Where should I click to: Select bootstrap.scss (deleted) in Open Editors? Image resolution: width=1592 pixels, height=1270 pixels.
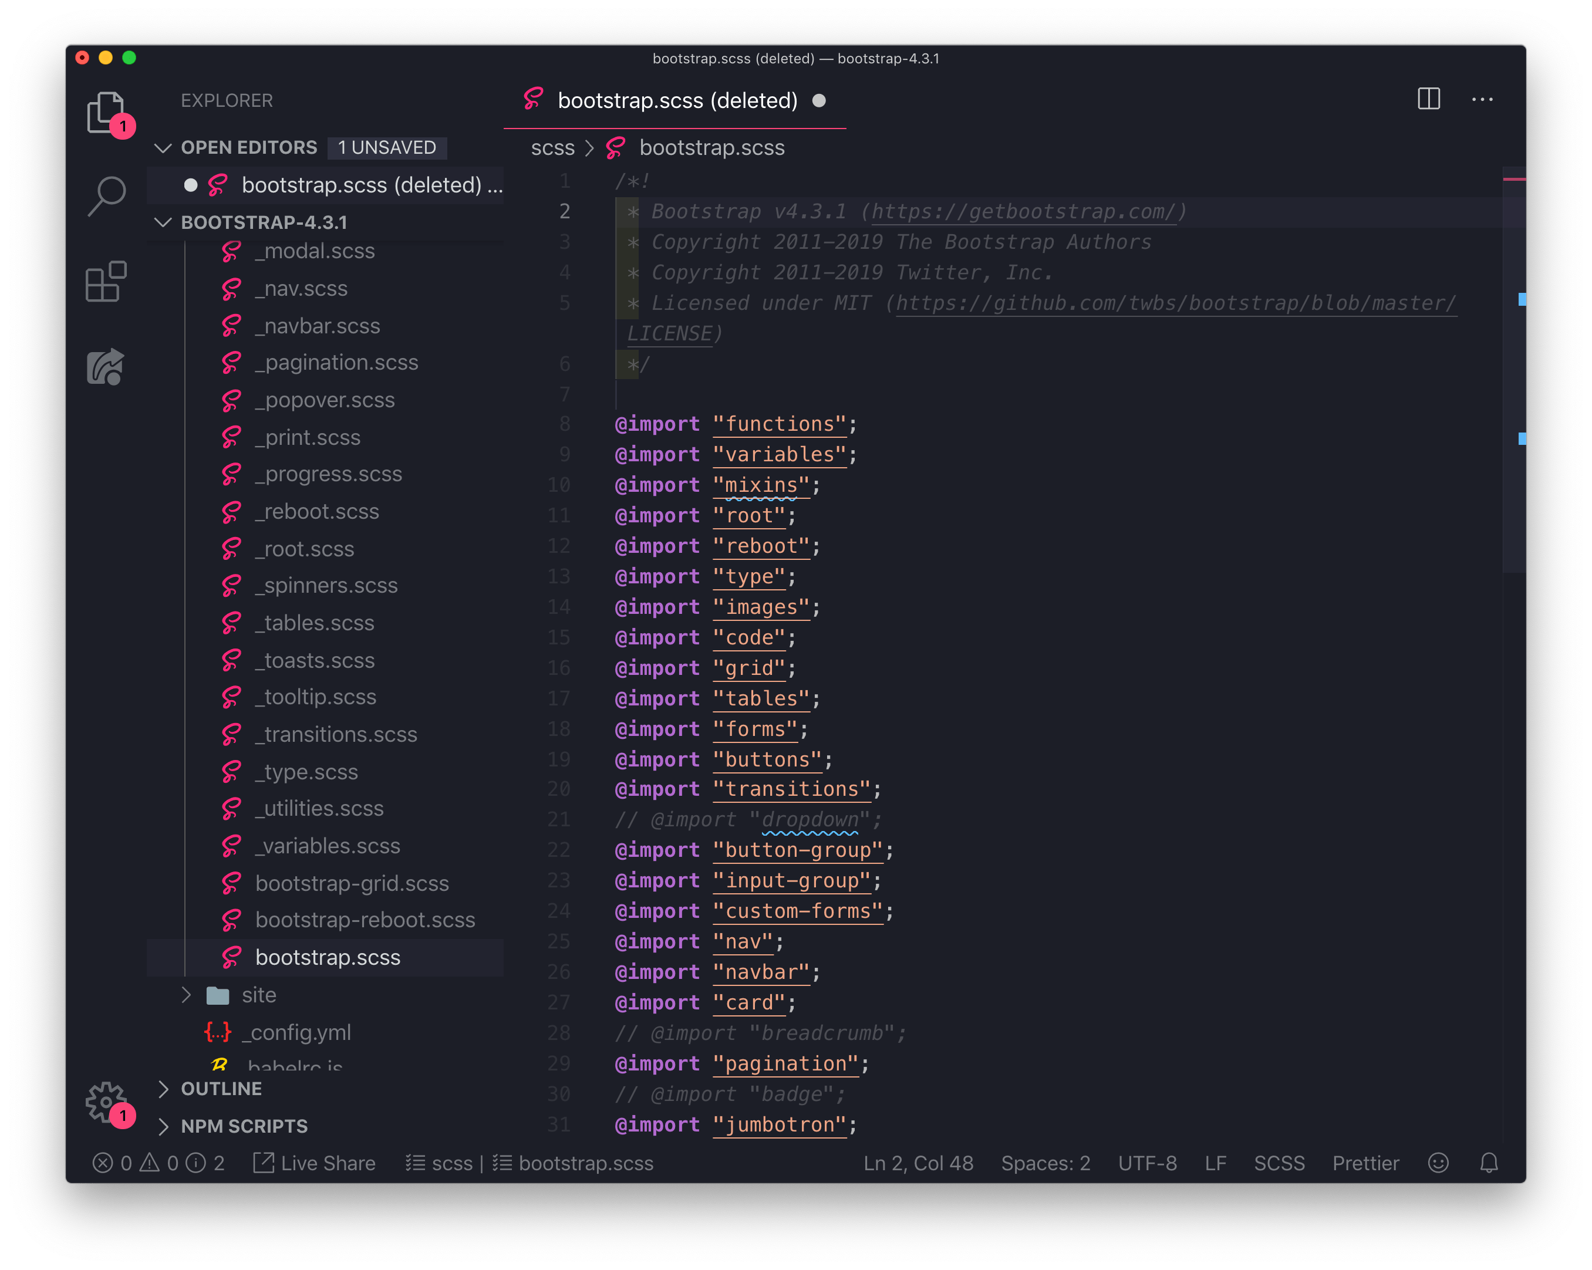326,185
